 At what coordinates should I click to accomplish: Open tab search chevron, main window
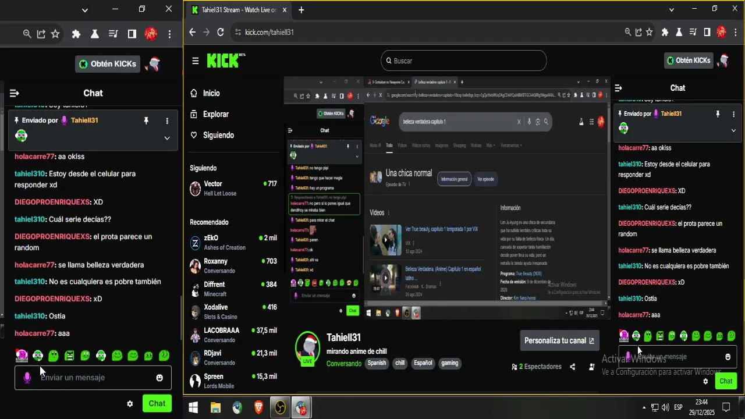[671, 9]
